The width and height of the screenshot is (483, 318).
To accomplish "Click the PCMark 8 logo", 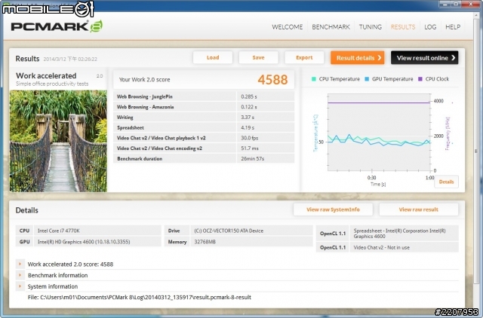I will tap(57, 26).
